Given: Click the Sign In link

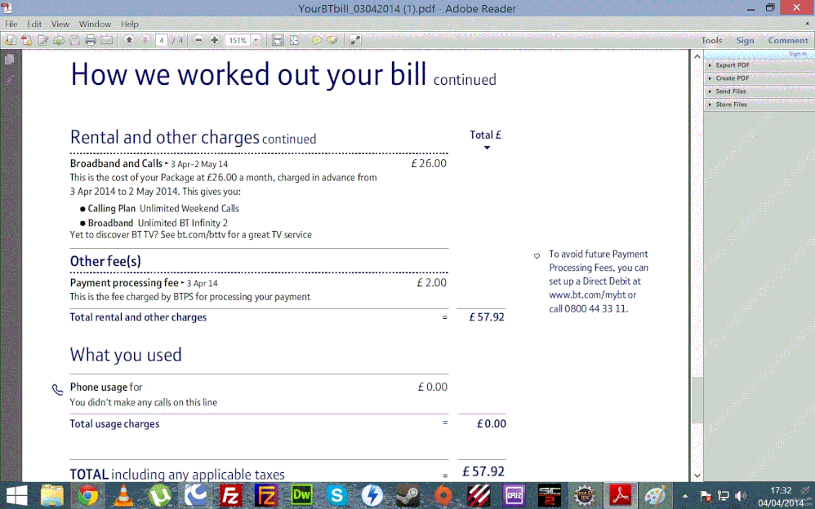Looking at the screenshot, I should click(x=798, y=54).
